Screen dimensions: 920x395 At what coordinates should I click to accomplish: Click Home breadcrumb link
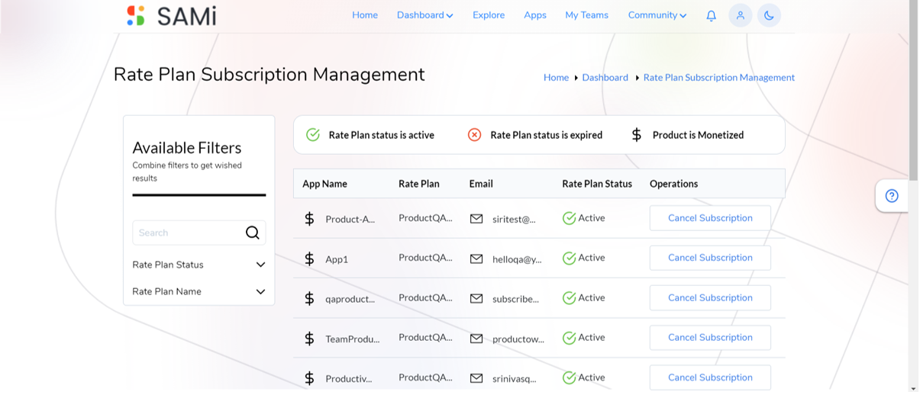click(x=556, y=77)
